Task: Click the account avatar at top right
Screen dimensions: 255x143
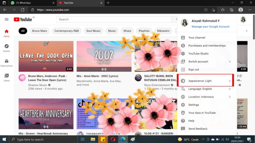Action: [243, 19]
